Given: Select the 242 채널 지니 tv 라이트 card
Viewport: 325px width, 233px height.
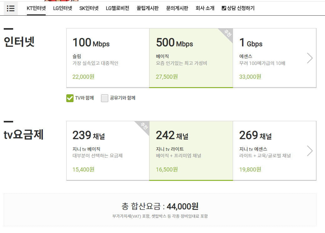Looking at the screenshot, I should (191, 151).
